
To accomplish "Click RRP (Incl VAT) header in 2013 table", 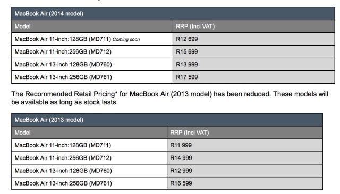I will click(245, 133).
